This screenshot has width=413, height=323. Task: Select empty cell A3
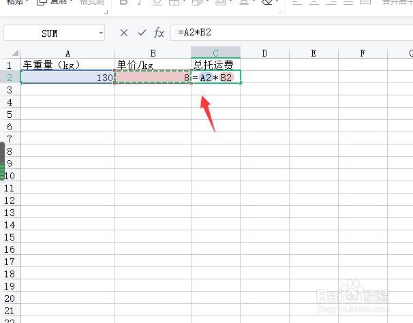click(x=67, y=89)
